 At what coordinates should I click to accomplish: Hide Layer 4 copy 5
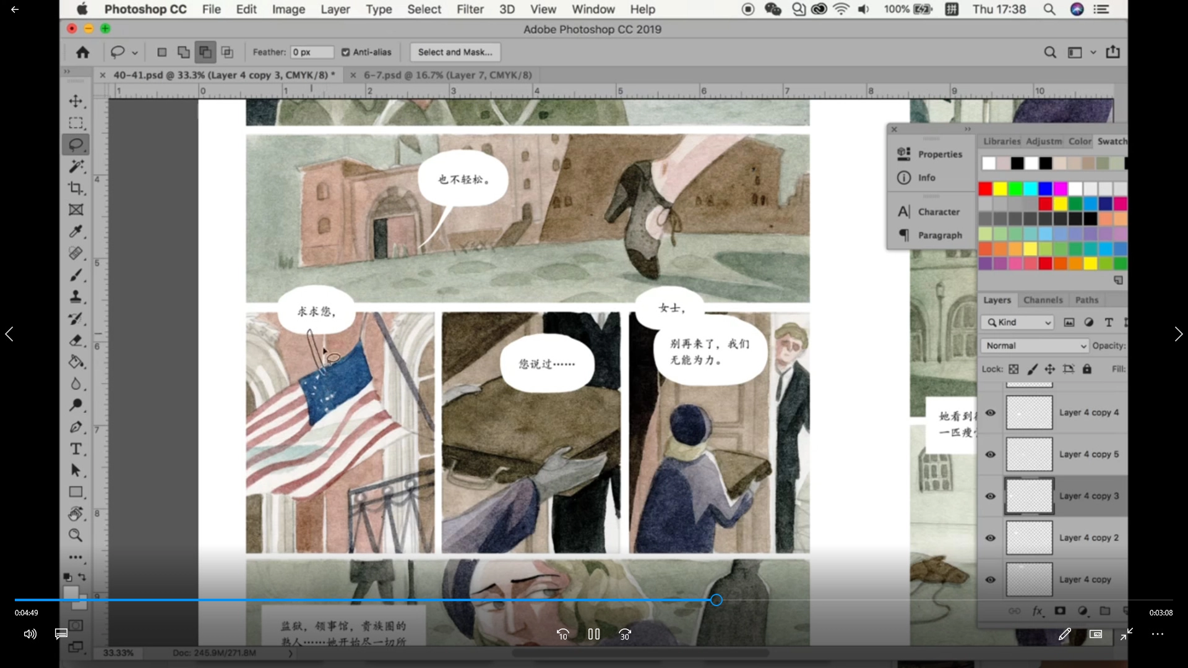(991, 455)
